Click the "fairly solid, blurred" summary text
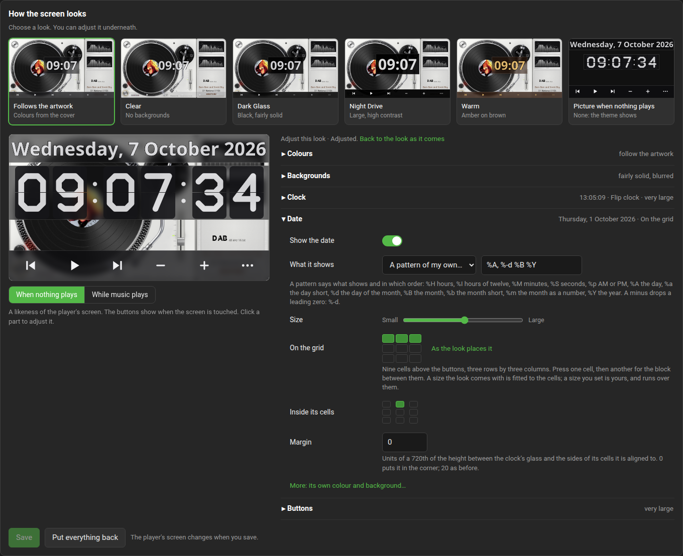Screen dimensions: 683x556 click(x=646, y=176)
